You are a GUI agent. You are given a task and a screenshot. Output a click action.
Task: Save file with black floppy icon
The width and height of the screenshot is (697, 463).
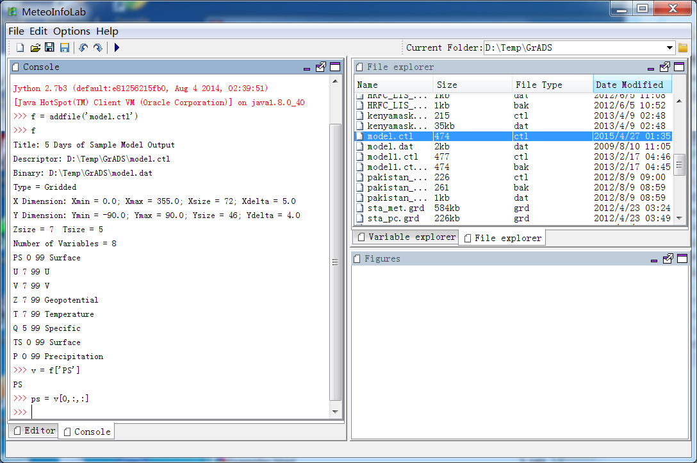(50, 47)
